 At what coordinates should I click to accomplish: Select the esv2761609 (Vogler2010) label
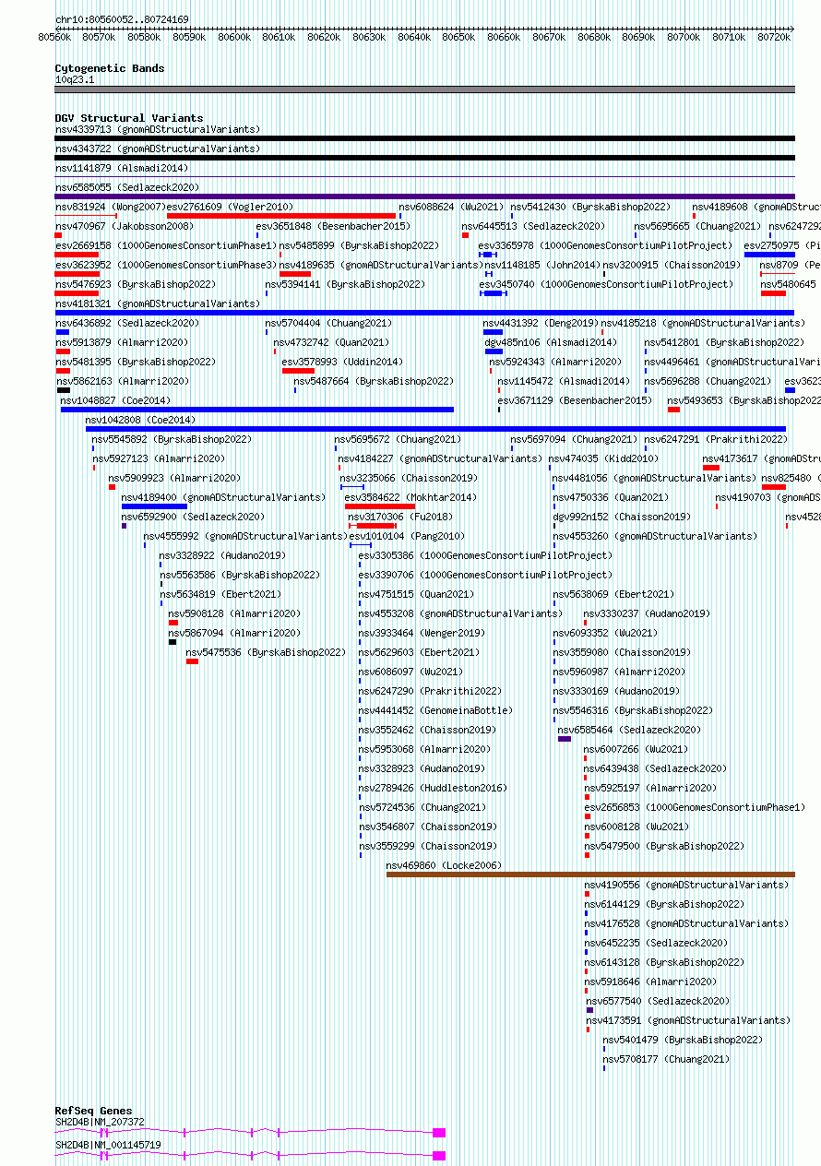pos(231,207)
